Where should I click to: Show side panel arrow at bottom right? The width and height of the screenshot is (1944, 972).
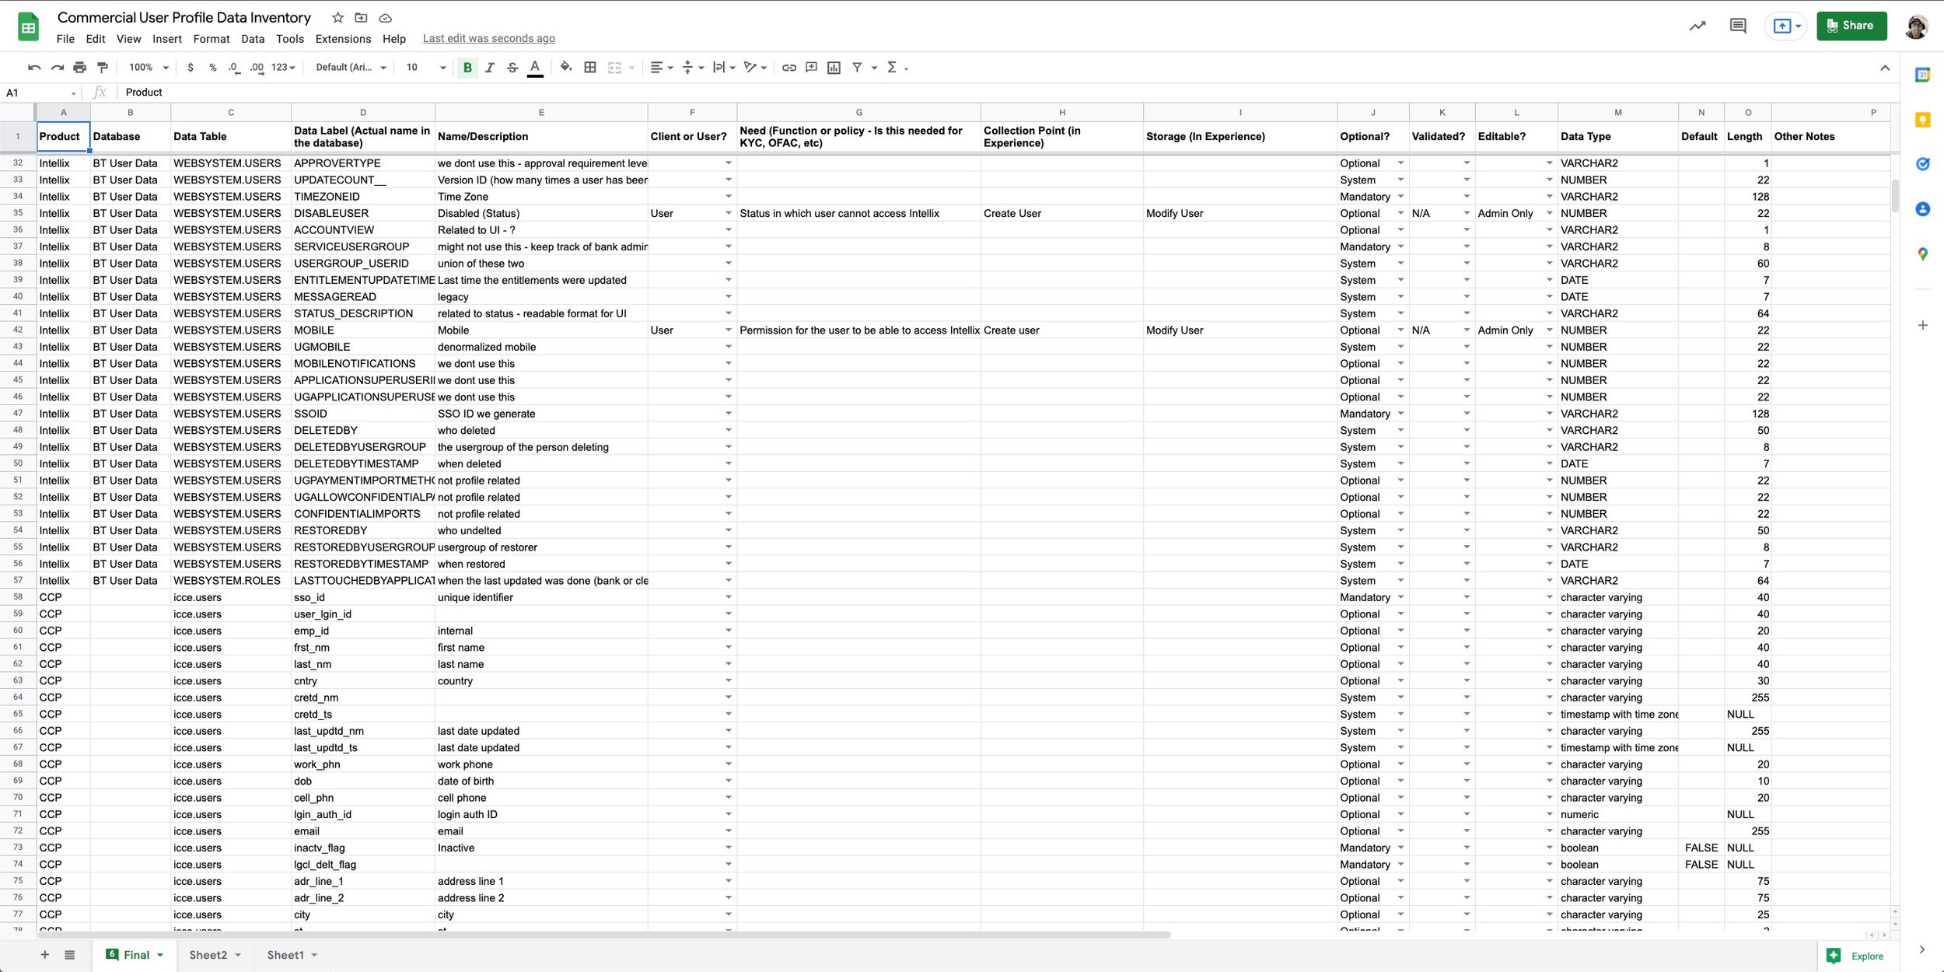[1921, 949]
